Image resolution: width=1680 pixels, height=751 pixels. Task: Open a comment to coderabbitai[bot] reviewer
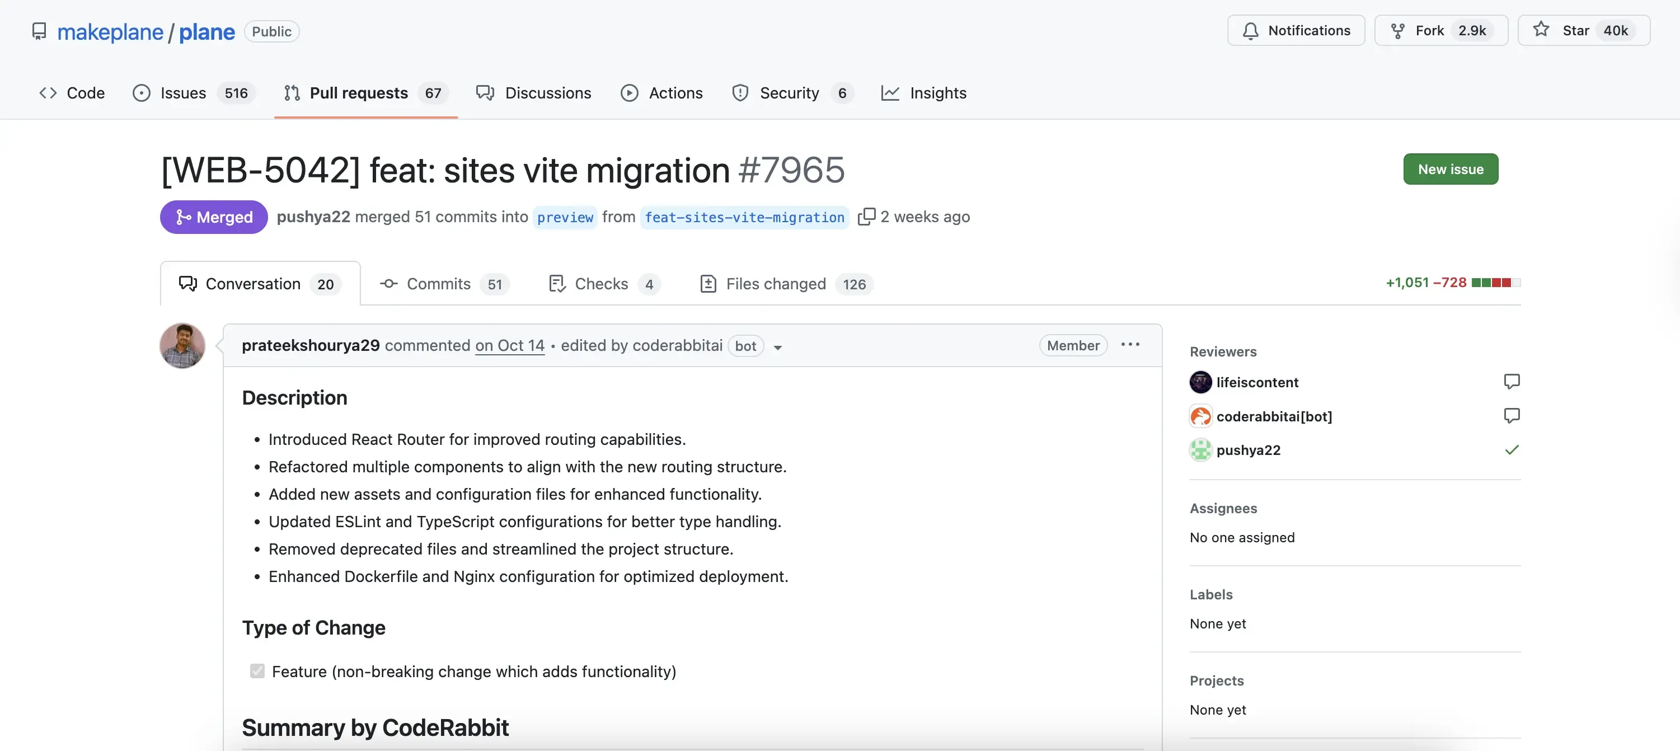(1512, 415)
